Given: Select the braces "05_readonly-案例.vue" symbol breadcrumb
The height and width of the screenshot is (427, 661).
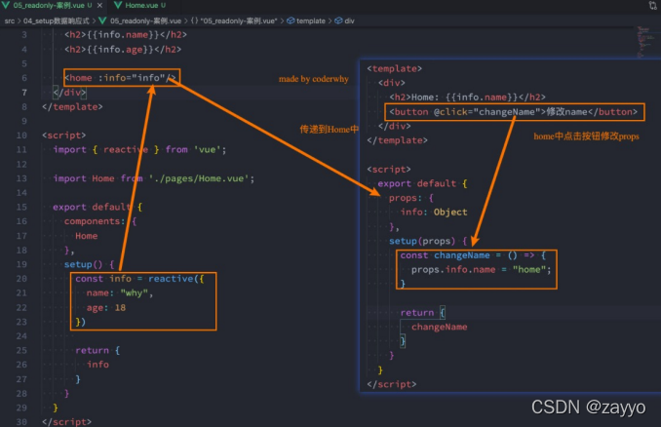Looking at the screenshot, I should tap(234, 20).
